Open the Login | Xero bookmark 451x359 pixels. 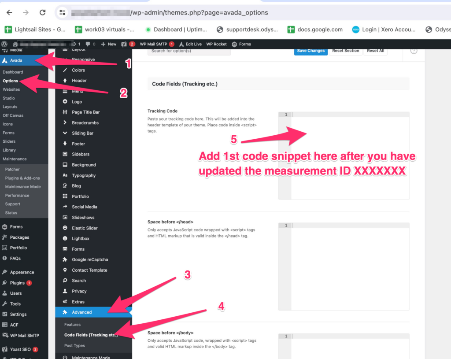pos(384,30)
